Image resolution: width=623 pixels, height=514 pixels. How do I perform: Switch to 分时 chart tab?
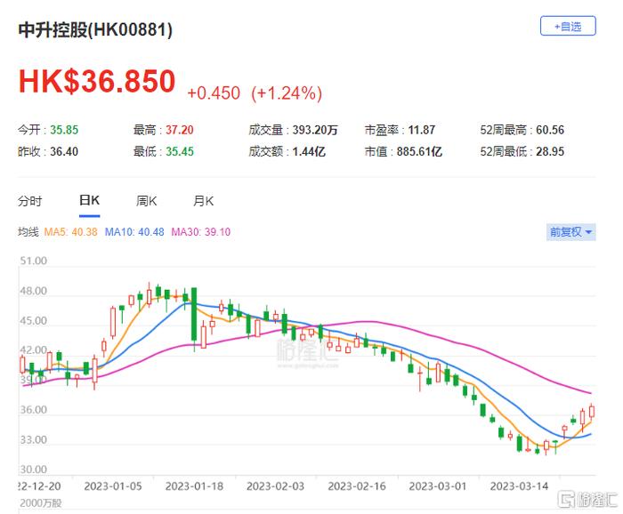click(x=29, y=201)
